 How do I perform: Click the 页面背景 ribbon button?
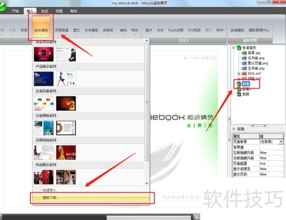(x=62, y=30)
